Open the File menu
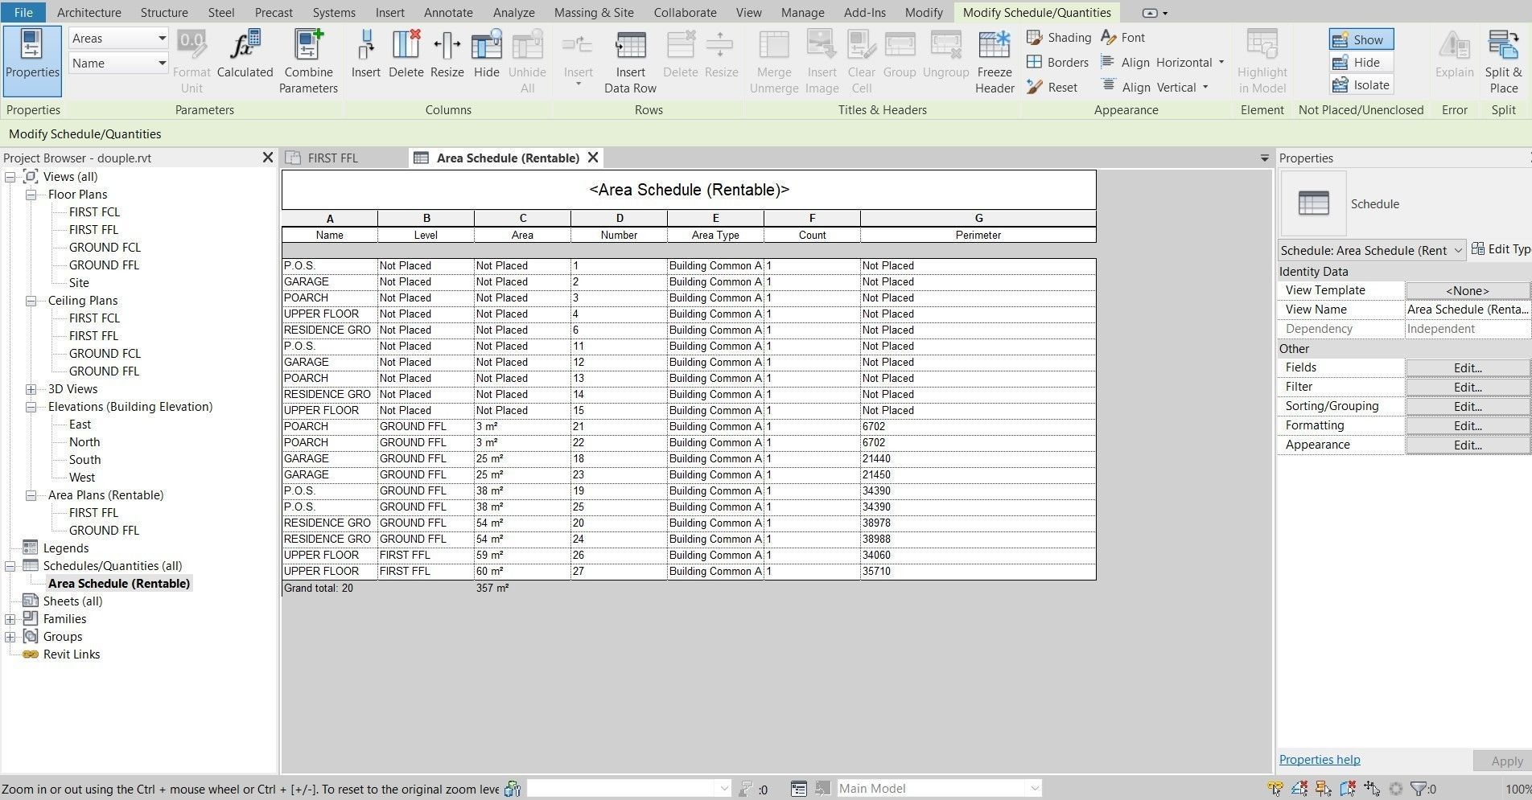The width and height of the screenshot is (1532, 800). point(23,12)
